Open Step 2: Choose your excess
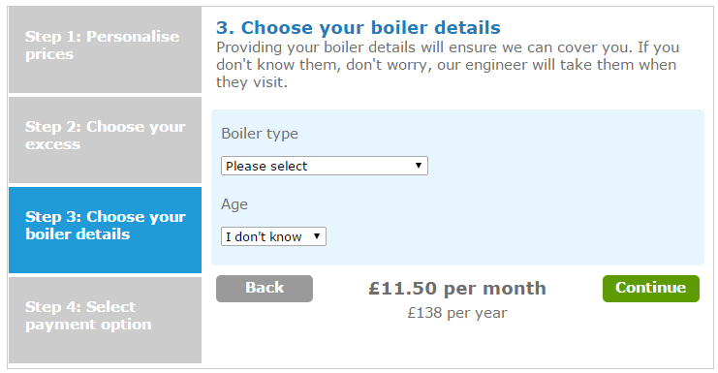The height and width of the screenshot is (373, 718). tap(105, 140)
